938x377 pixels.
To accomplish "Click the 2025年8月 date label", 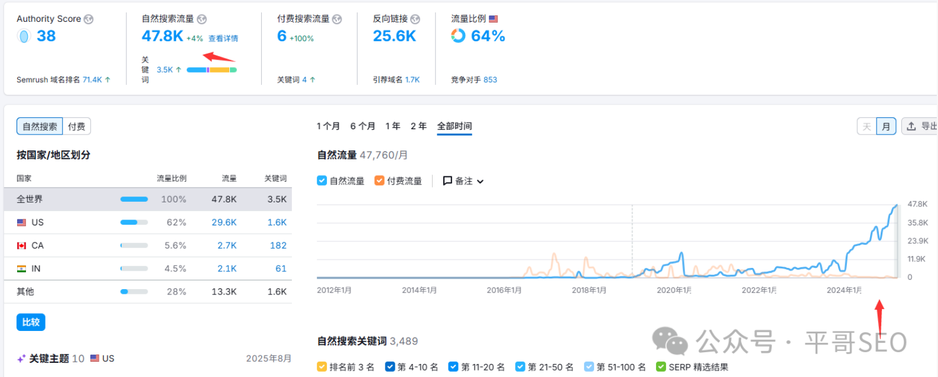I will click(x=269, y=358).
